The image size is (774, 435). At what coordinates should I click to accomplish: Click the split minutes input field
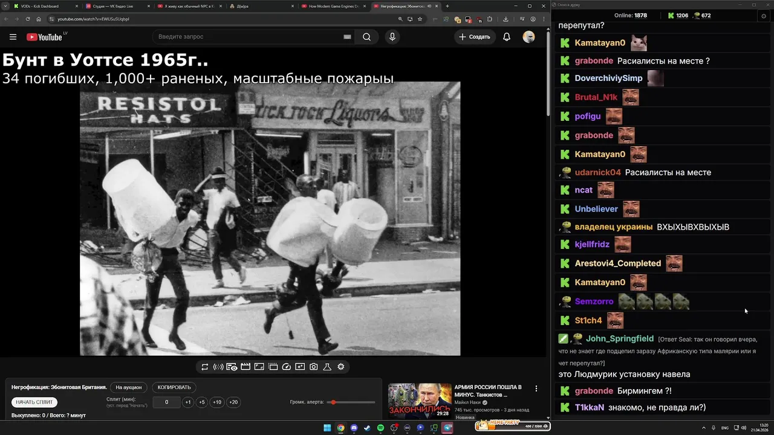click(166, 402)
